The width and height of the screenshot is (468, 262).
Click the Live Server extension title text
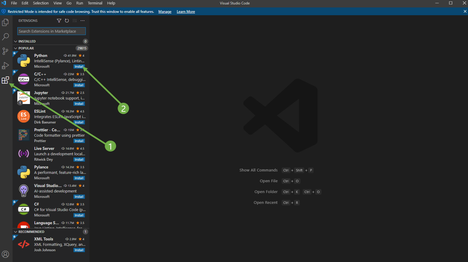click(44, 149)
